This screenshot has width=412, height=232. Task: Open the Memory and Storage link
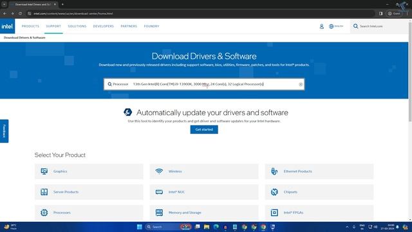click(x=185, y=213)
